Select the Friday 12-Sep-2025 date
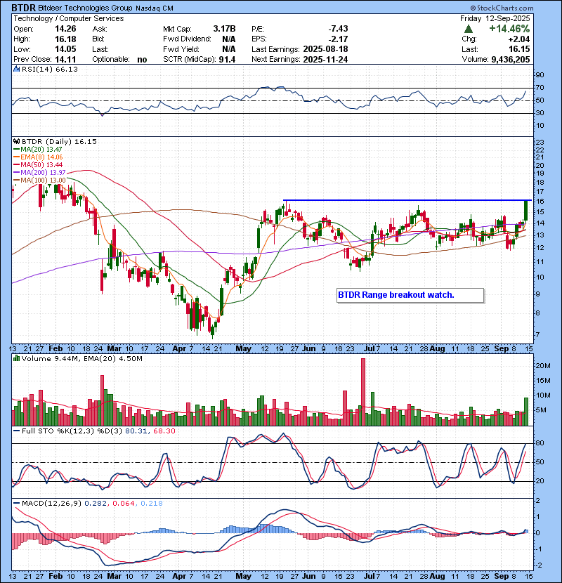This screenshot has height=583, width=562. (x=495, y=18)
